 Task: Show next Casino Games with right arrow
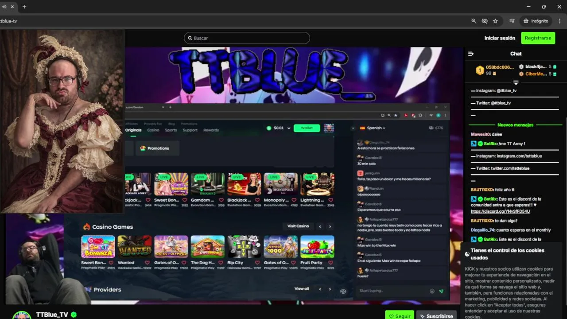[330, 226]
